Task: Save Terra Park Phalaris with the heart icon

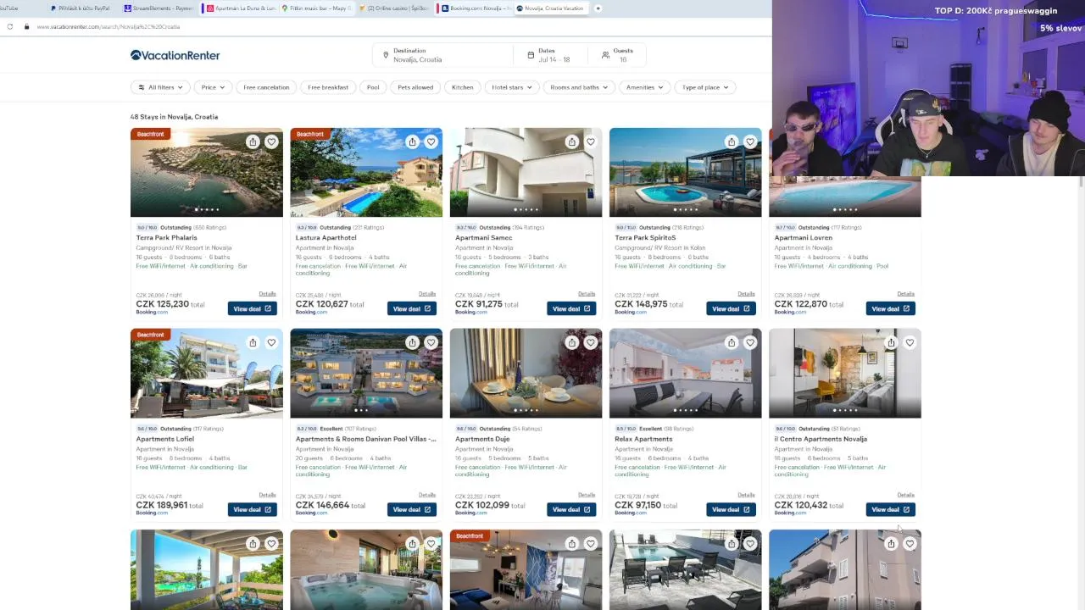Action: tap(271, 141)
